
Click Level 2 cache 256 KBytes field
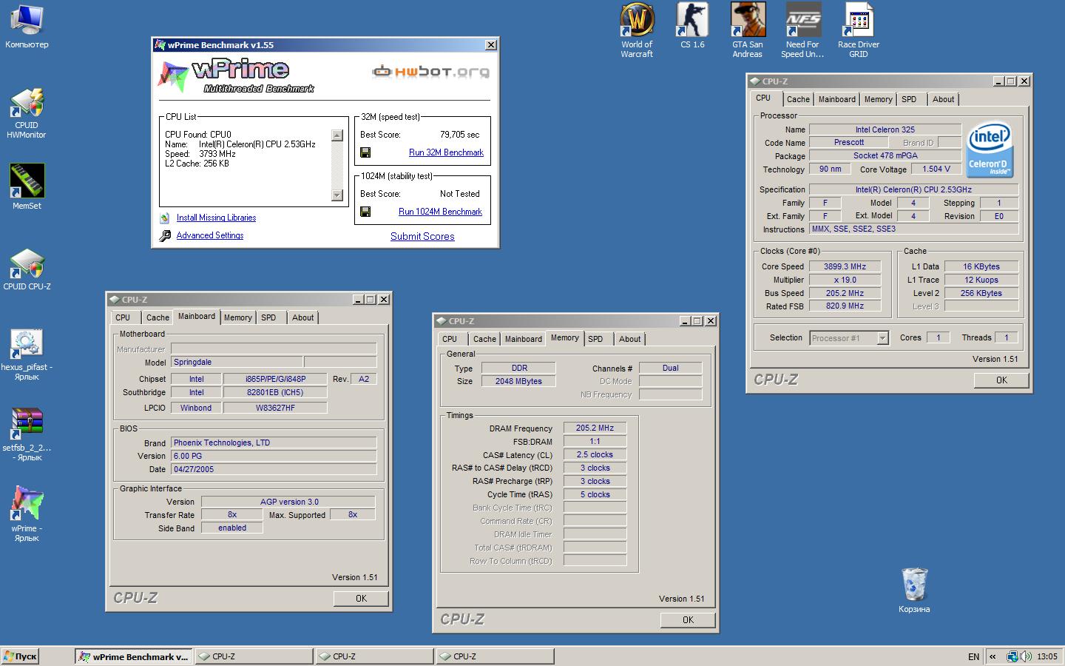coord(981,293)
